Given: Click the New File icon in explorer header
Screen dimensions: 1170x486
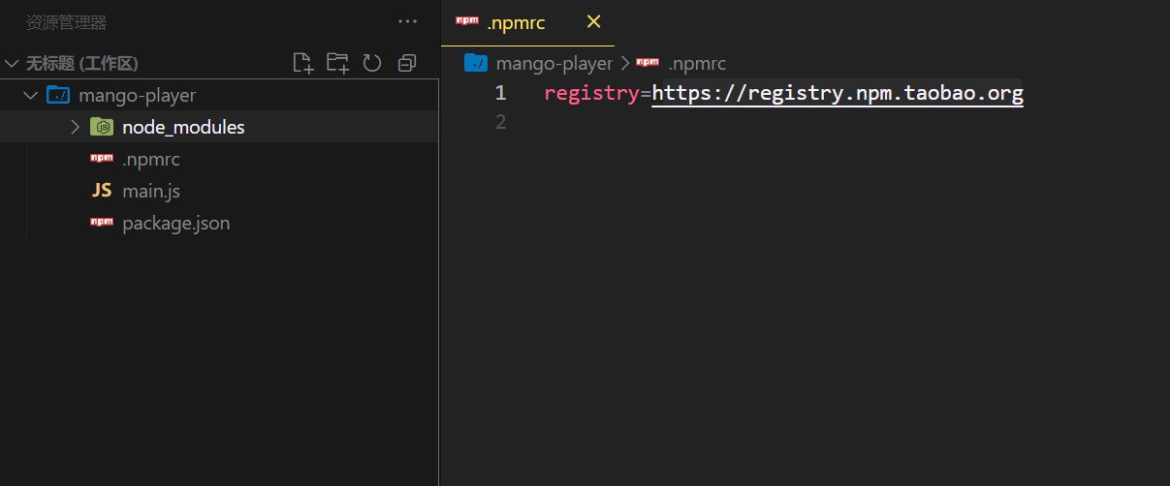Looking at the screenshot, I should [303, 64].
